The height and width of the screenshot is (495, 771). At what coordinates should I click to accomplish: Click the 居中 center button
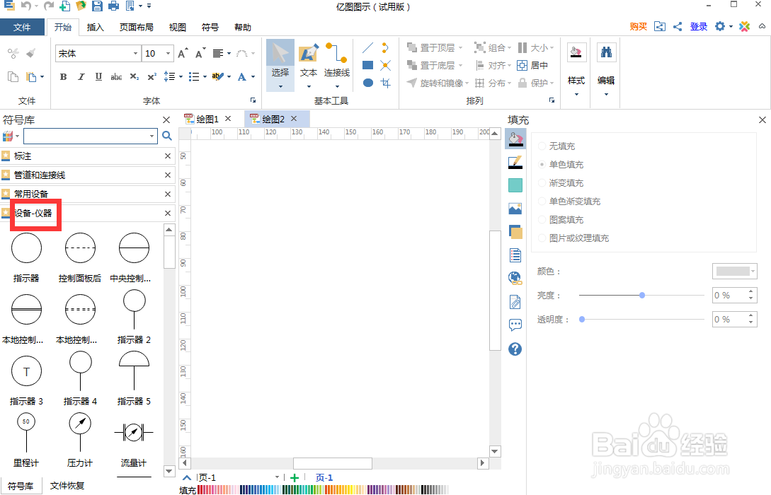pyautogui.click(x=532, y=65)
